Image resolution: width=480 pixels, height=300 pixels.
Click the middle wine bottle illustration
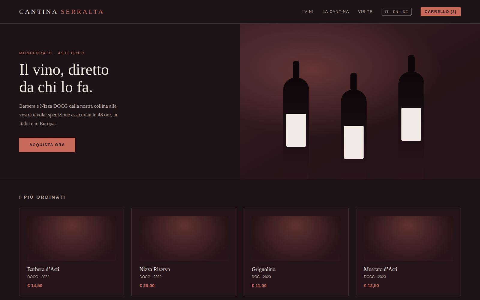coord(354,126)
